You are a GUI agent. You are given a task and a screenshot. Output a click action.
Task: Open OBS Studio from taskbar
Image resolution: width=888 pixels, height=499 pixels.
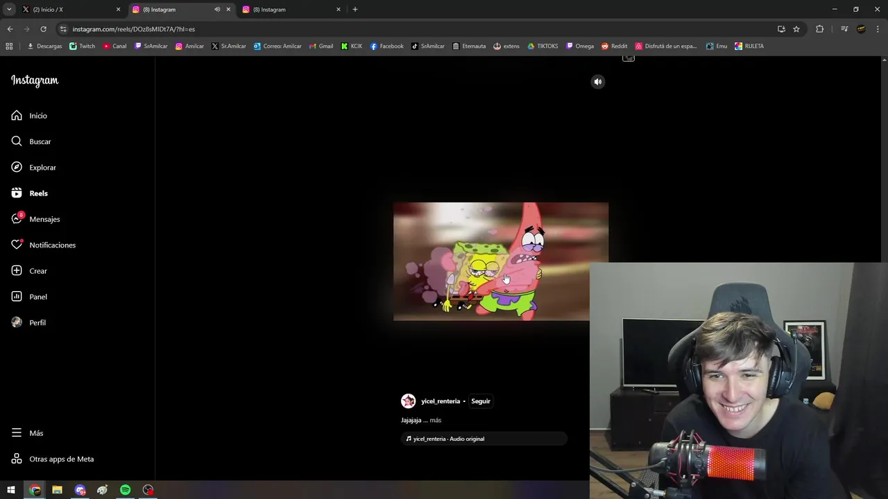point(148,490)
